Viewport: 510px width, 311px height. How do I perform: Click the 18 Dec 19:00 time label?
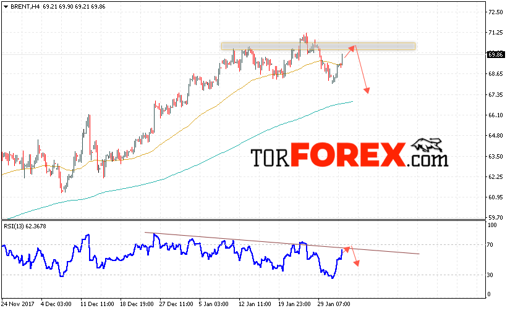(x=137, y=304)
